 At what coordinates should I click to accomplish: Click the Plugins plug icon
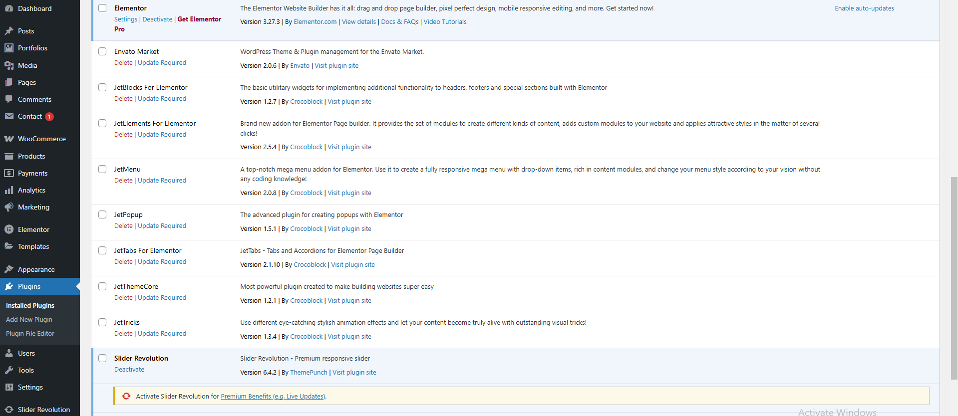9,286
